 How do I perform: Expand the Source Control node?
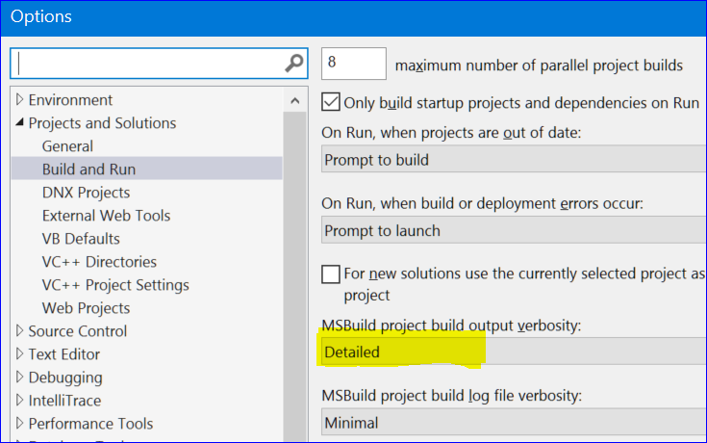tap(20, 331)
